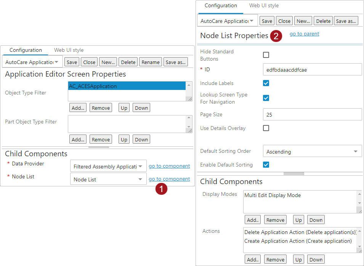The image size is (364, 266).
Task: Click Close in Node List Properties panel
Action: 284,21
